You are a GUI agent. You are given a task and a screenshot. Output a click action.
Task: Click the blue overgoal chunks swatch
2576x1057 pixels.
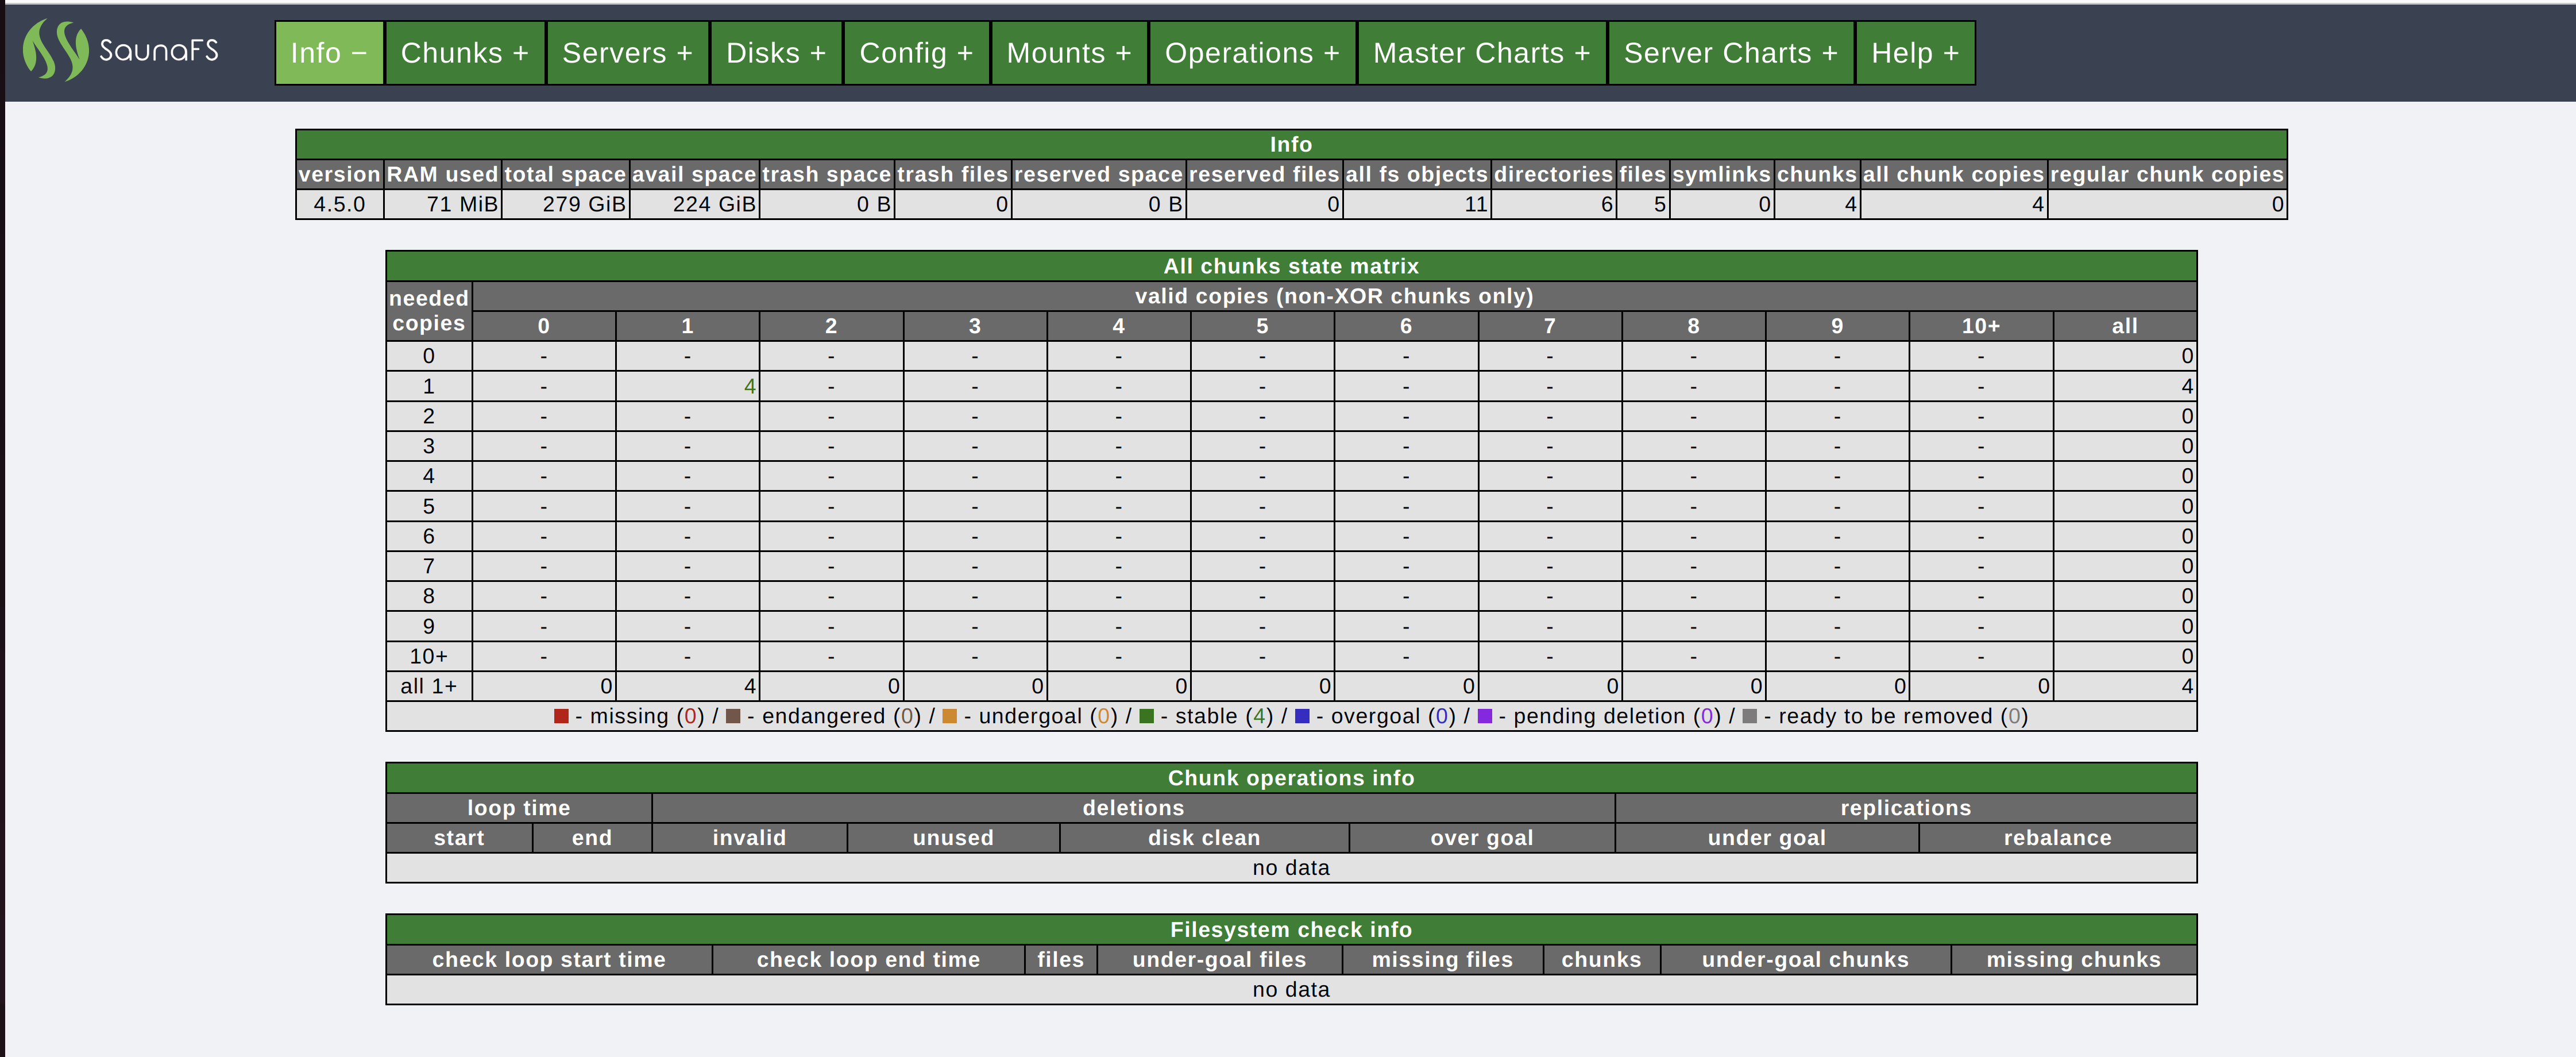[1302, 716]
